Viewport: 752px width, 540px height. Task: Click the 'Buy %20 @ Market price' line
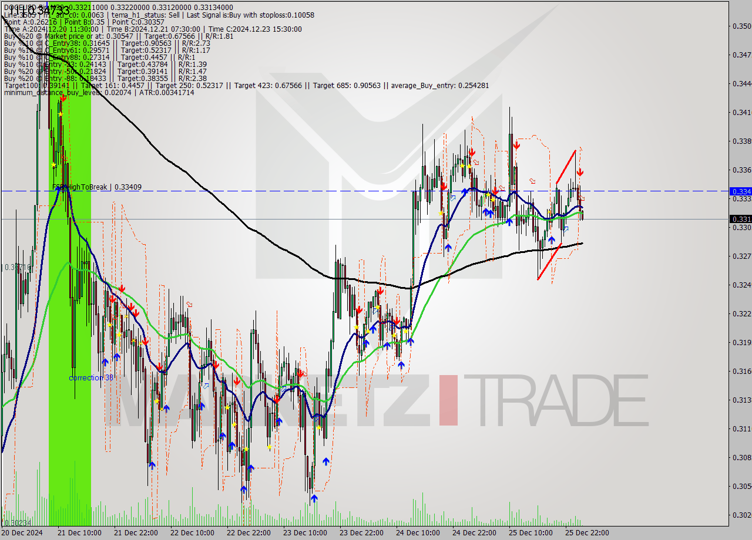118,36
